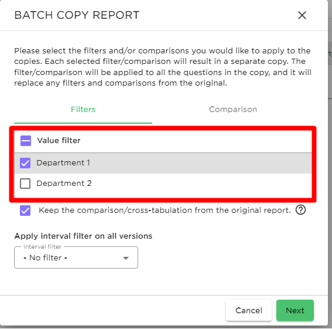Close the Batch Copy Report dialog
Screen dimensions: 332x329
(302, 15)
